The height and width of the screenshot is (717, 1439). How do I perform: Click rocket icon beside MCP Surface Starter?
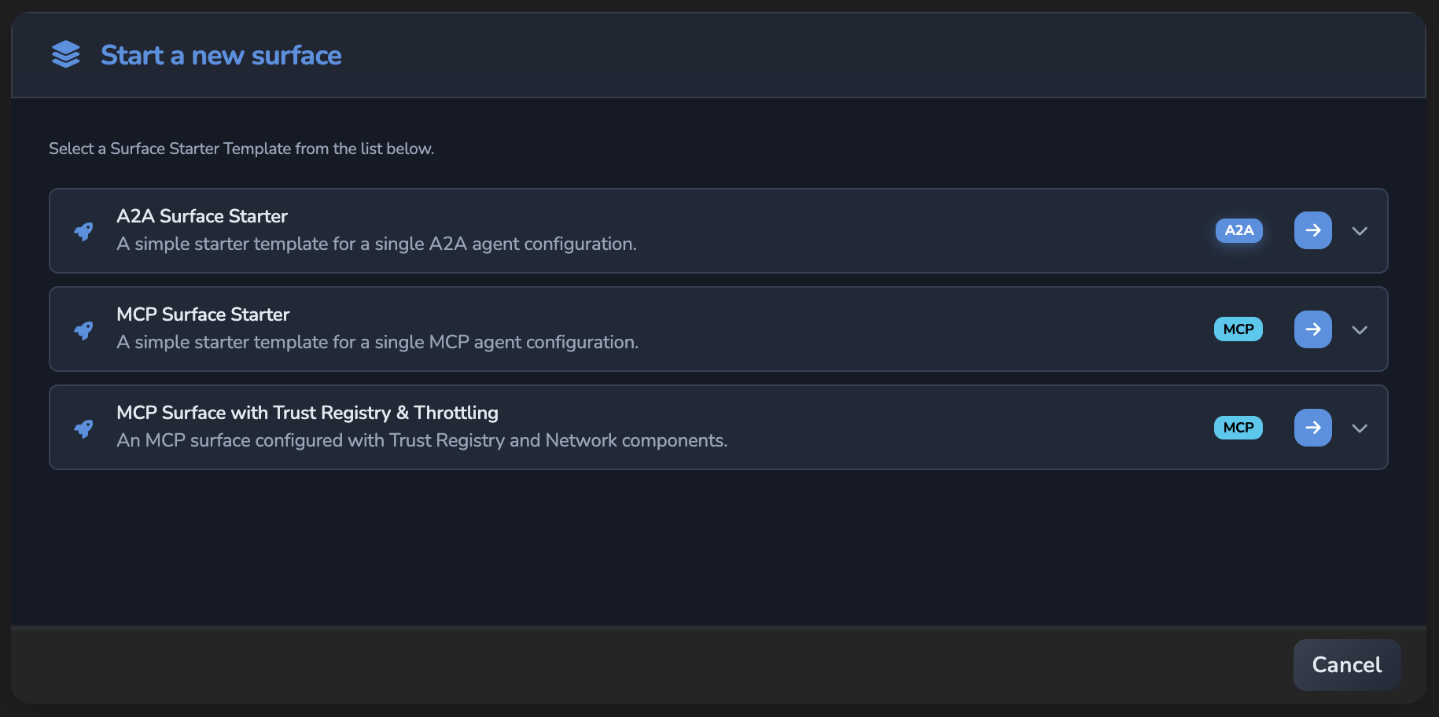click(x=83, y=330)
